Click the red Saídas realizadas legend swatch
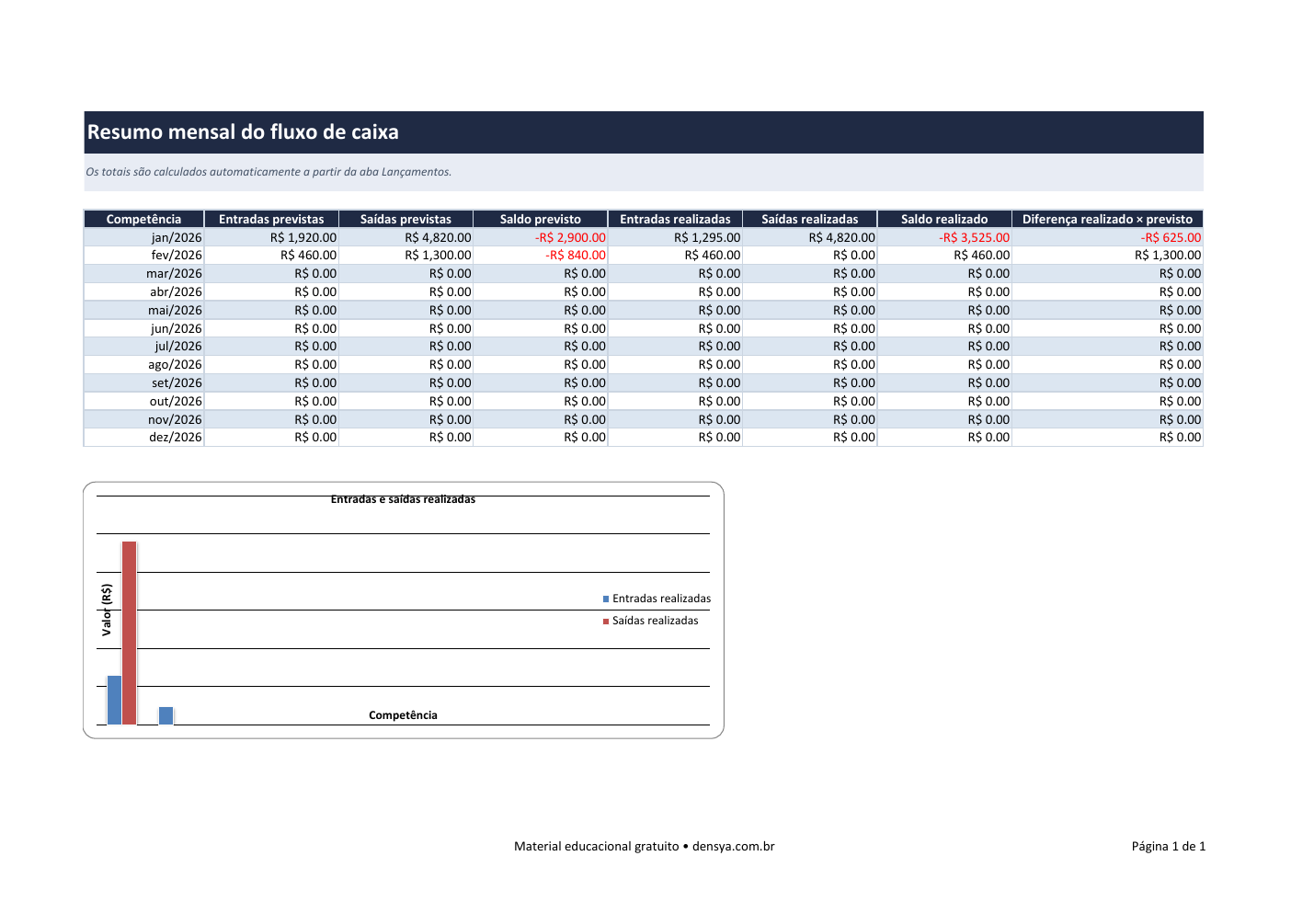Screen dimensions: 1291x913 click(x=606, y=622)
